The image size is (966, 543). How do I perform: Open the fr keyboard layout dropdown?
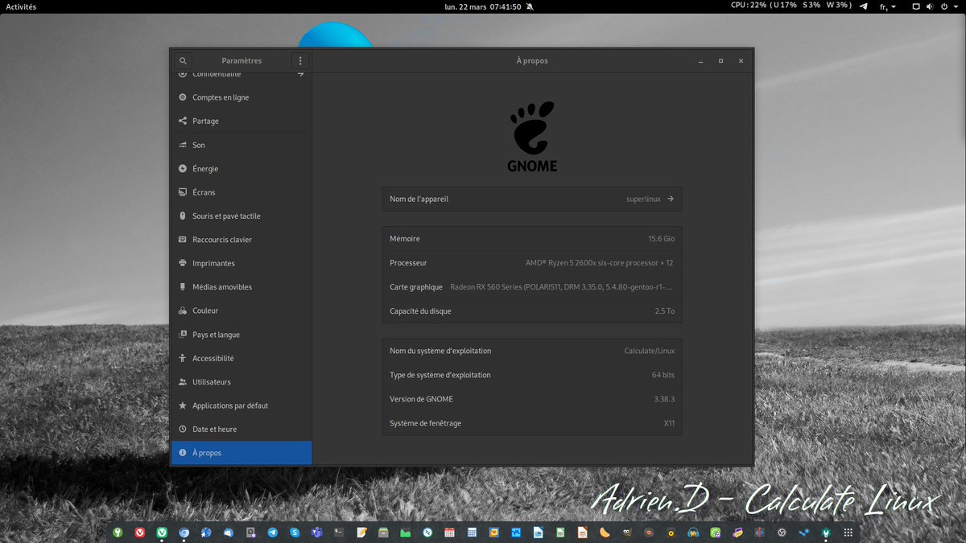[x=887, y=6]
